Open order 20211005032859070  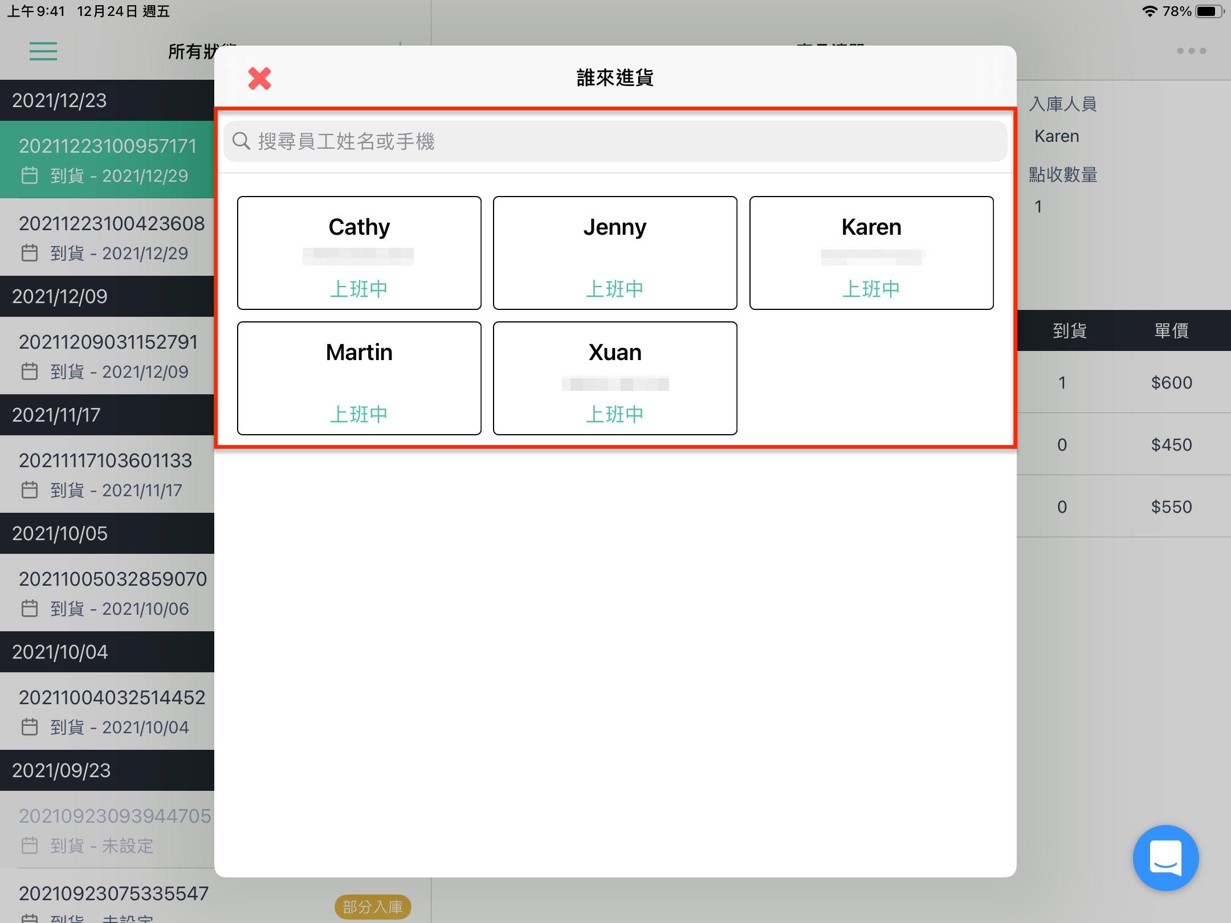click(107, 593)
